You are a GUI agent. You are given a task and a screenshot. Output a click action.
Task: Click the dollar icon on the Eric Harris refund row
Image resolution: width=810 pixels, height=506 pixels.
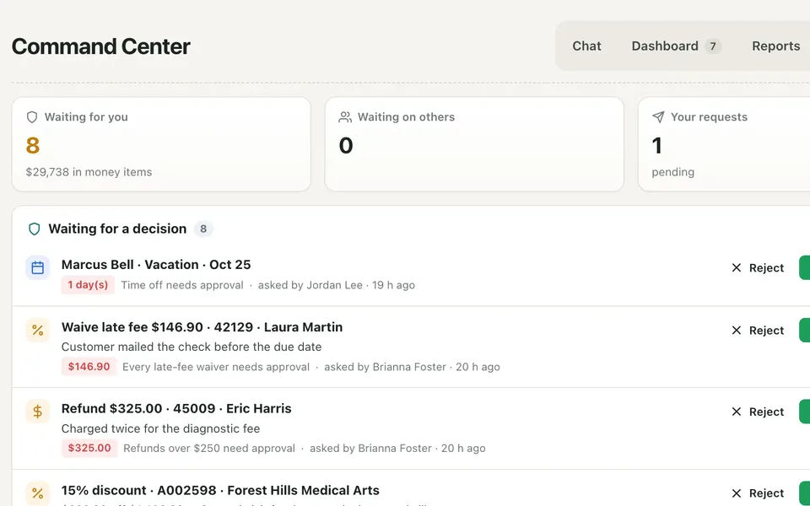pos(38,412)
